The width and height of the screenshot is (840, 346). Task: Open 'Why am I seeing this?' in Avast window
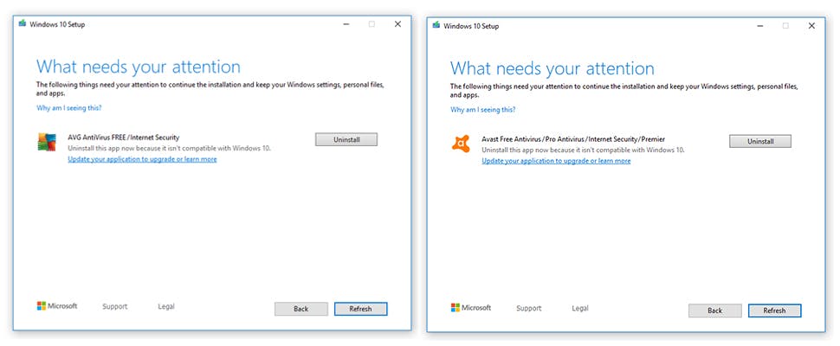tap(483, 110)
